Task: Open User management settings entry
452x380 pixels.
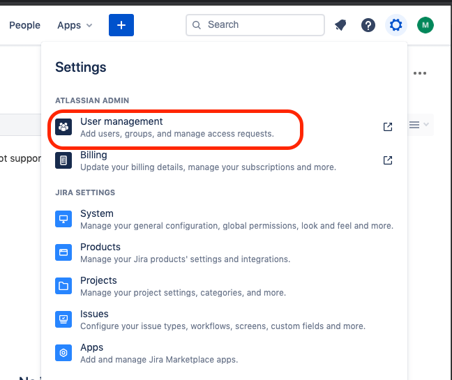Action: (224, 127)
